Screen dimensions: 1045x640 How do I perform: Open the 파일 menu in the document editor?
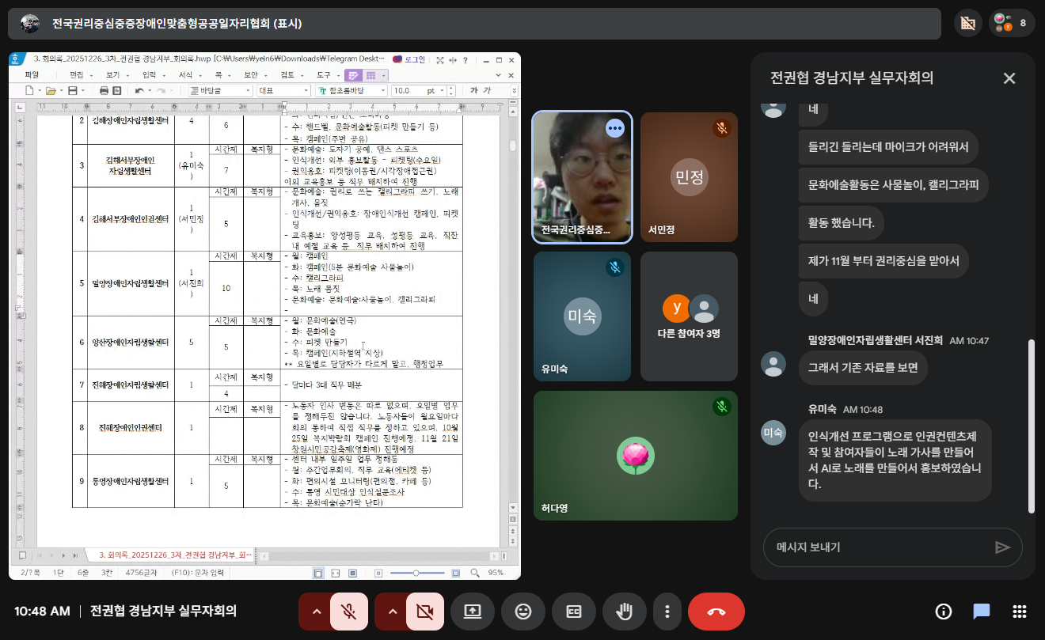point(32,74)
